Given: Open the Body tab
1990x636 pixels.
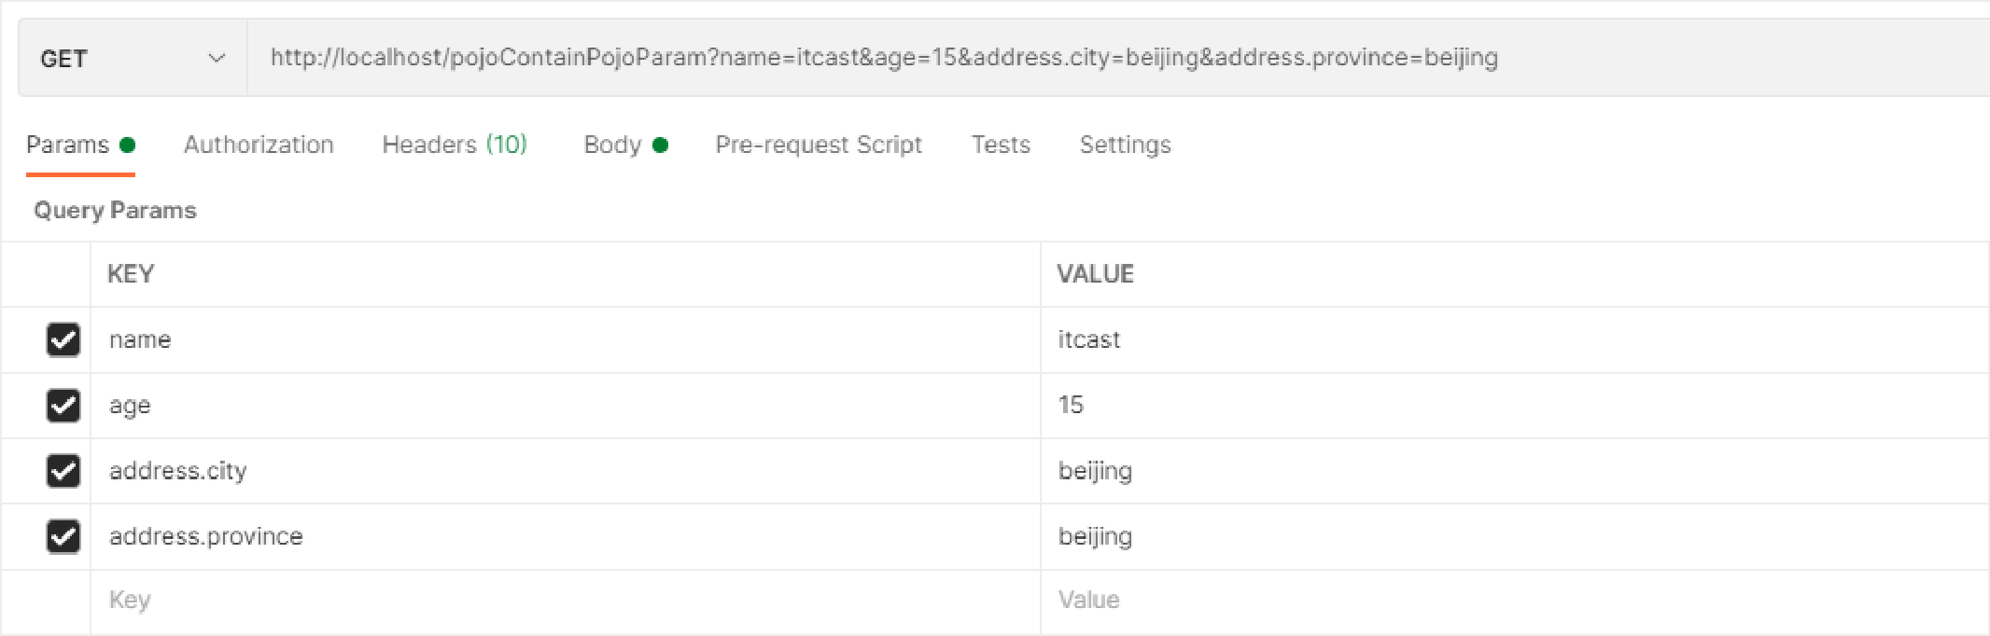Looking at the screenshot, I should [x=625, y=145].
